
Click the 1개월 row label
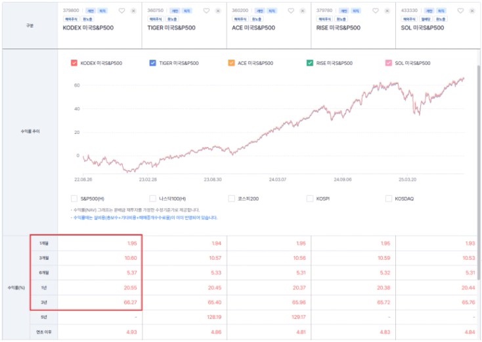click(x=44, y=244)
